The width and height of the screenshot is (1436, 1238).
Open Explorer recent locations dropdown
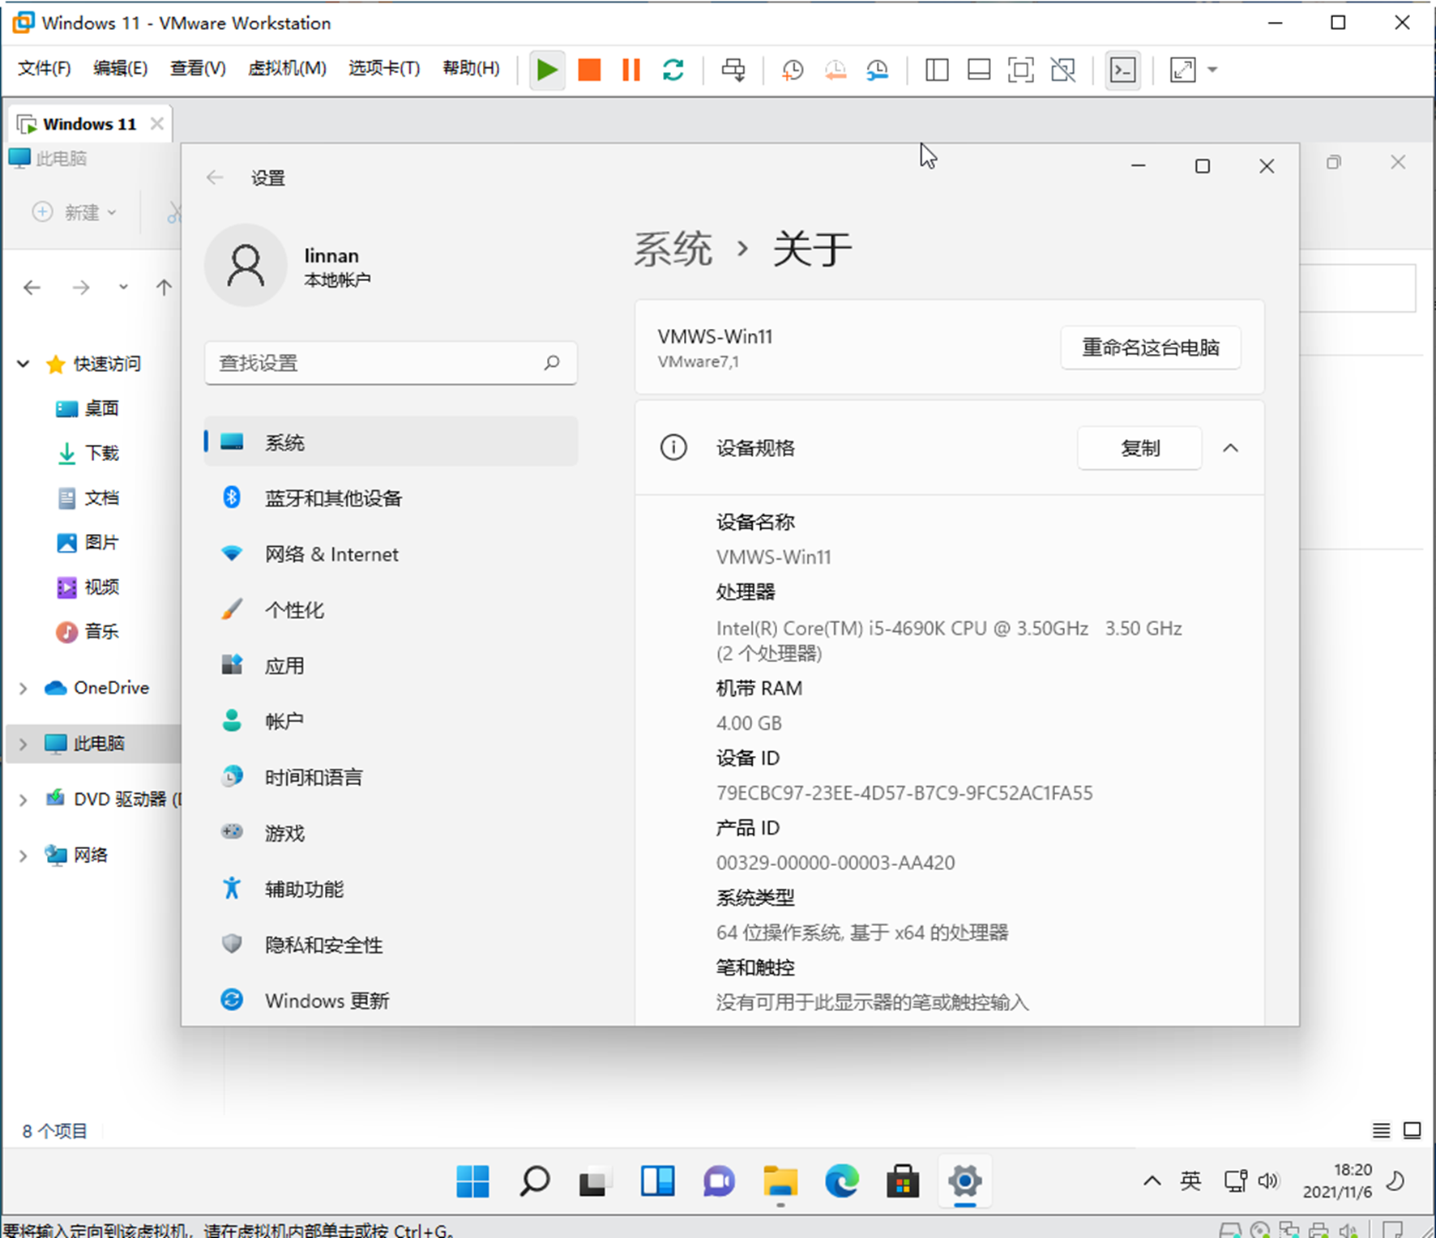pyautogui.click(x=123, y=287)
